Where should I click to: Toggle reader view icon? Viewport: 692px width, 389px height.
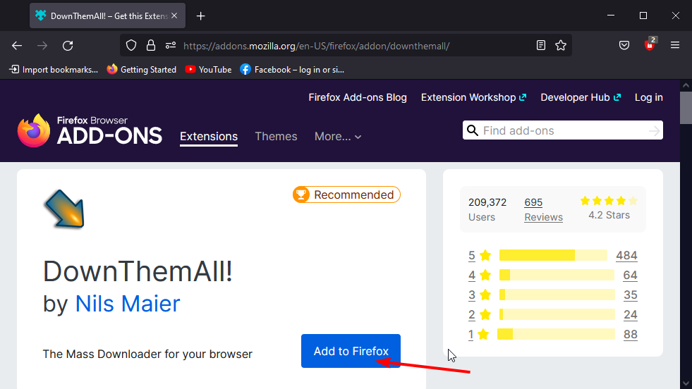540,45
